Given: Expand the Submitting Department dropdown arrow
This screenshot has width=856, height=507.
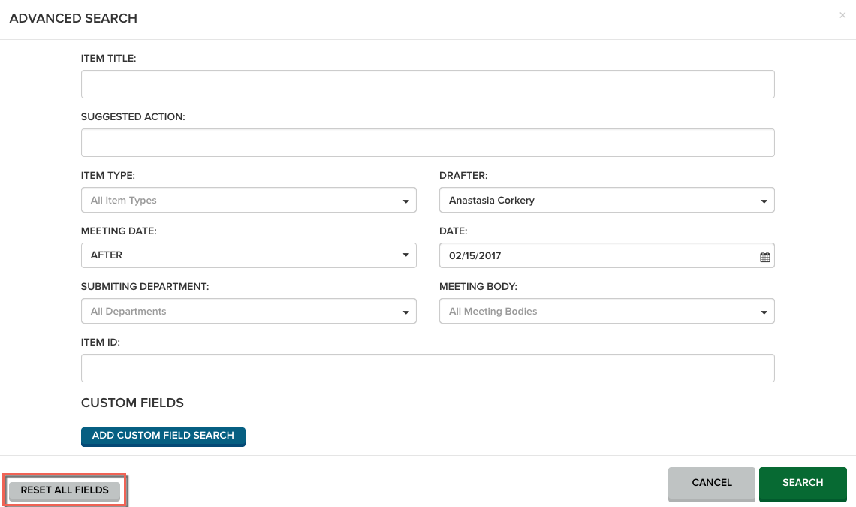Looking at the screenshot, I should coord(406,311).
